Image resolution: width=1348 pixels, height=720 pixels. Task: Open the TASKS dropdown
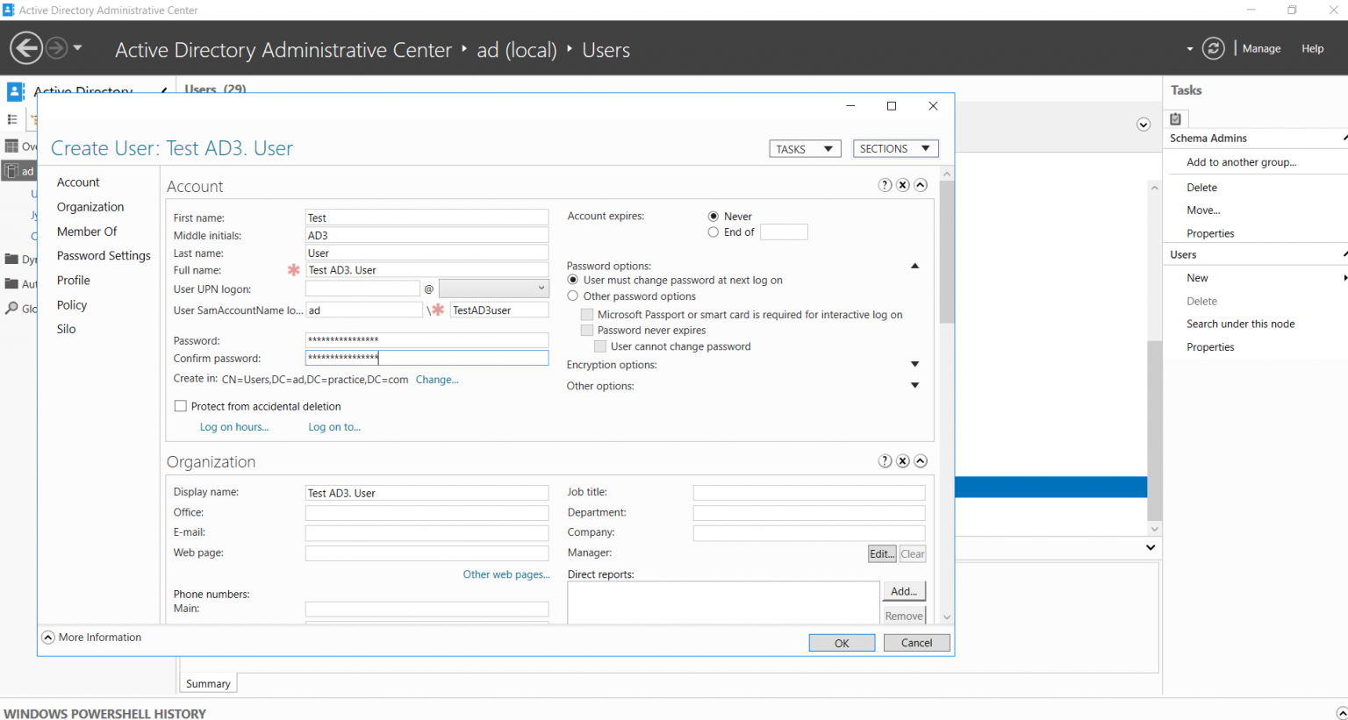(805, 149)
